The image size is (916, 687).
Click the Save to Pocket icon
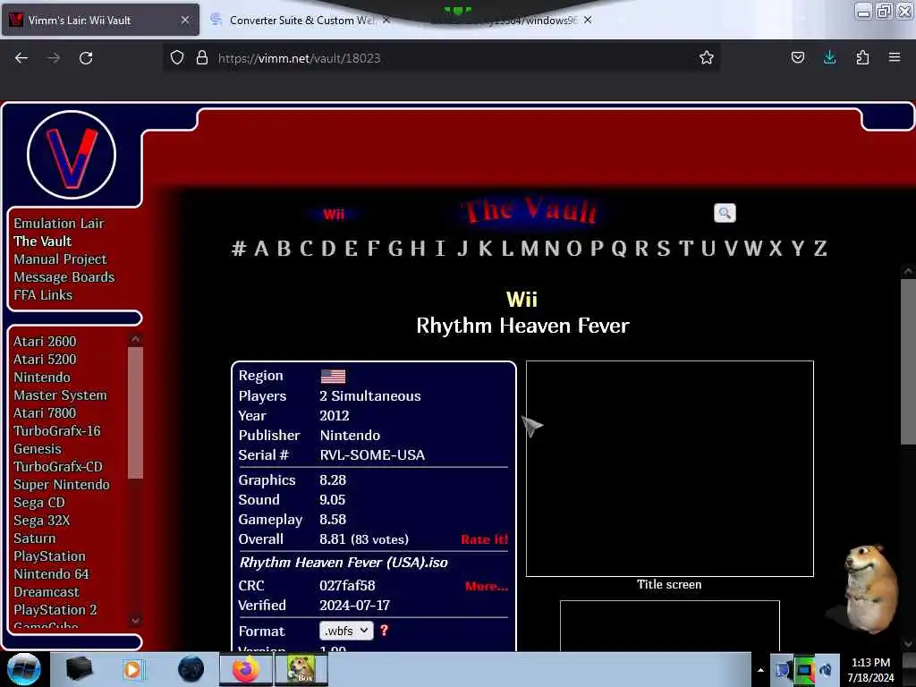(797, 57)
